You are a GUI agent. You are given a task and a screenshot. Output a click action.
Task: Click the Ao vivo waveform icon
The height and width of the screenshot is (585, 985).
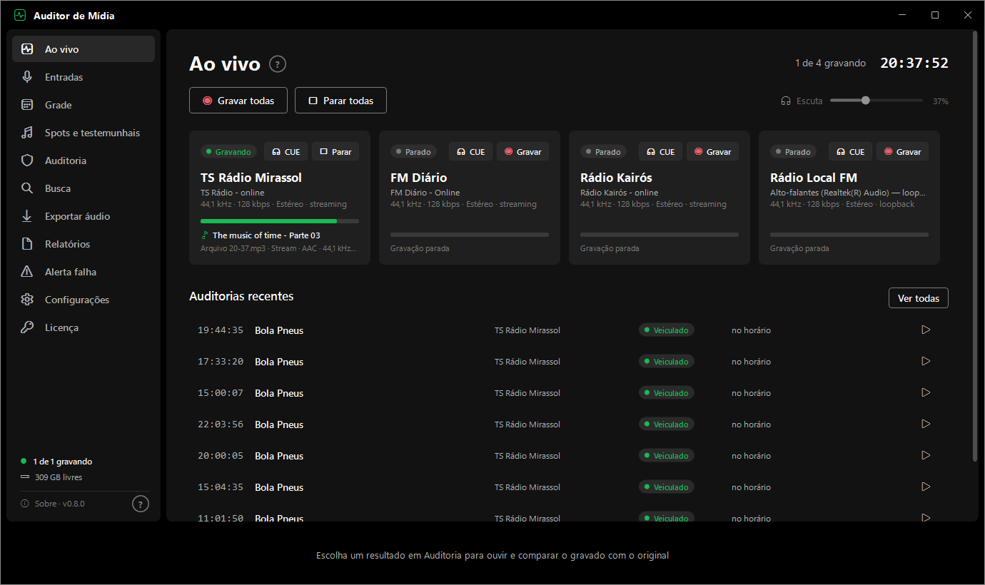click(x=27, y=49)
